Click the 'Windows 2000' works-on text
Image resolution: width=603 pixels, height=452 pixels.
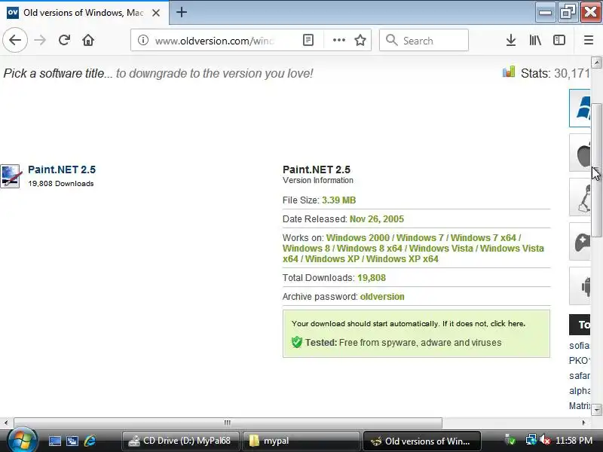[x=357, y=238]
